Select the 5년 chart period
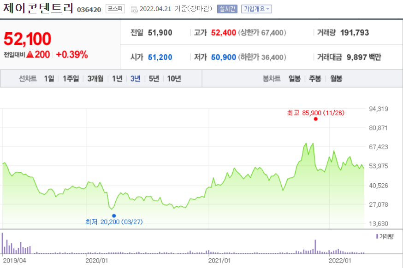Screen dimensions: 403x268 (154, 79)
